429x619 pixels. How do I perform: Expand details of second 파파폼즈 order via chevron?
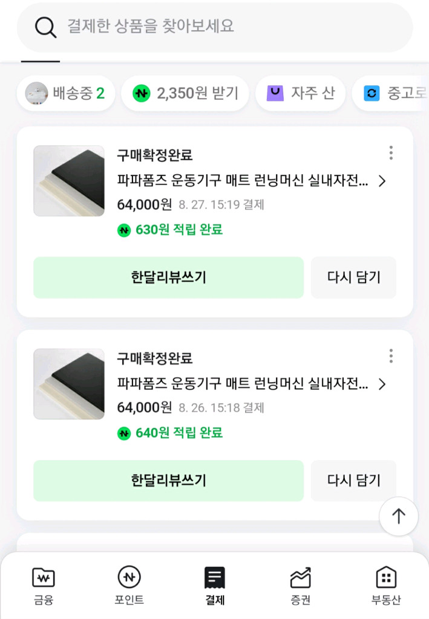pyautogui.click(x=381, y=384)
